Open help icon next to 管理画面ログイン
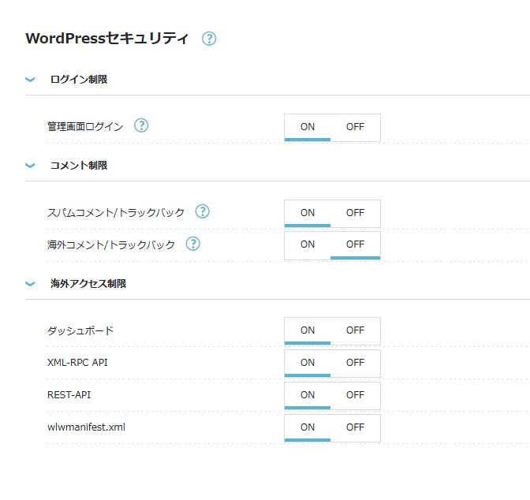The height and width of the screenshot is (500, 530). (141, 125)
